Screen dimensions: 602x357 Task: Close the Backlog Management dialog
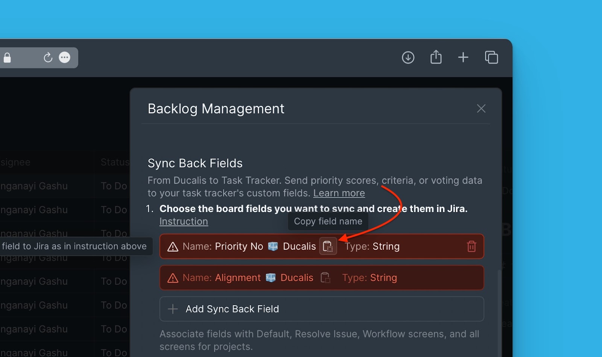click(481, 109)
